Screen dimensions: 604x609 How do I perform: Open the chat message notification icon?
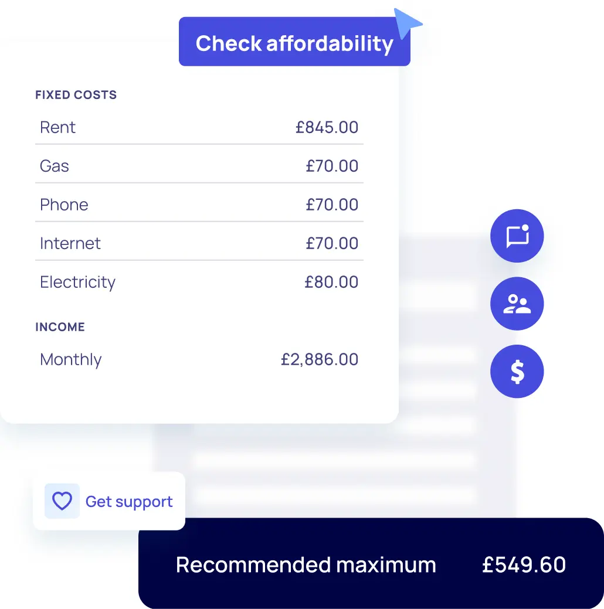(x=517, y=236)
